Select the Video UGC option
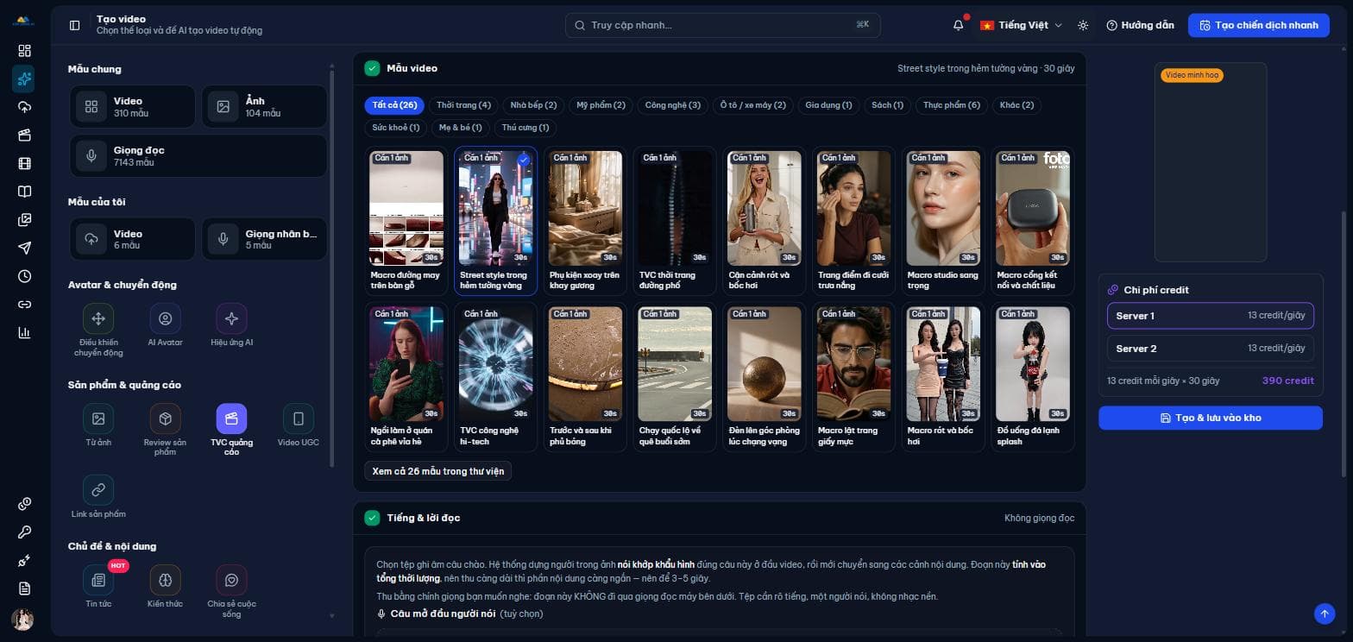Screen dimensions: 1353x642 pyautogui.click(x=299, y=425)
